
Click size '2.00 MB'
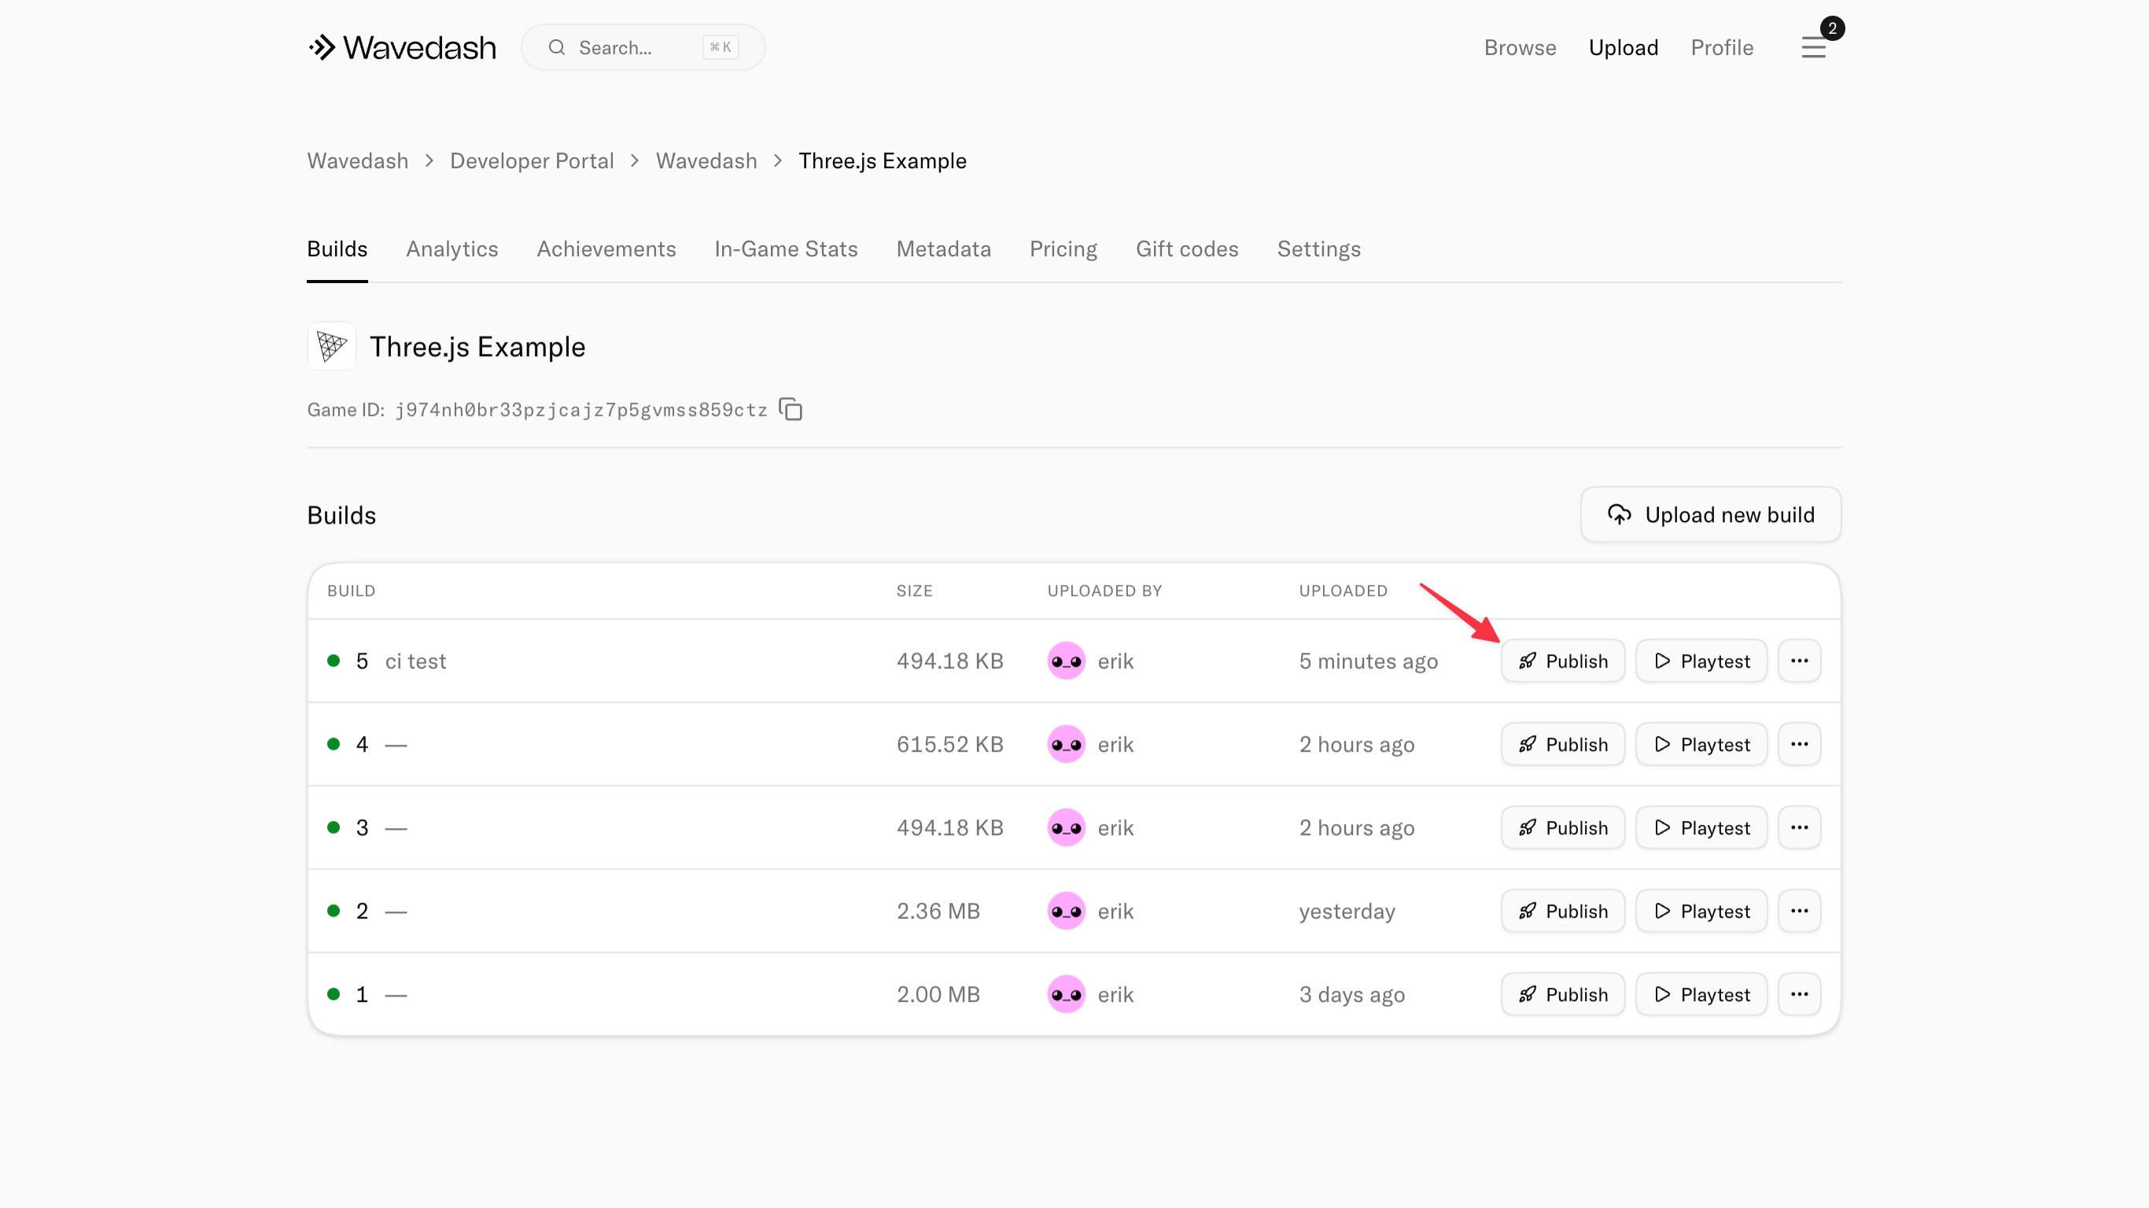938,994
